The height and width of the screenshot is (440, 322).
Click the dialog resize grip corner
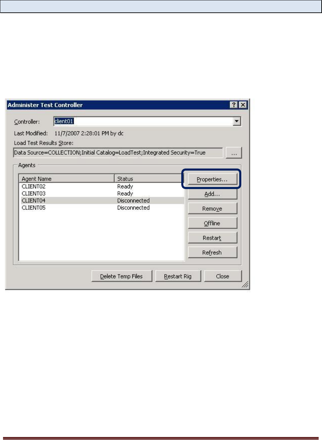click(x=245, y=285)
